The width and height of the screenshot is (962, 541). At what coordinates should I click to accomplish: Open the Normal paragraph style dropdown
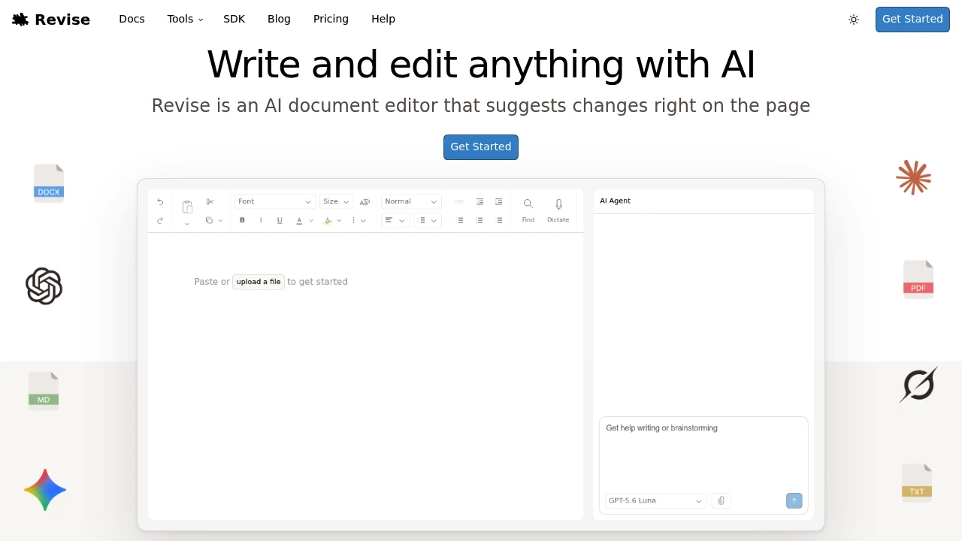(411, 201)
